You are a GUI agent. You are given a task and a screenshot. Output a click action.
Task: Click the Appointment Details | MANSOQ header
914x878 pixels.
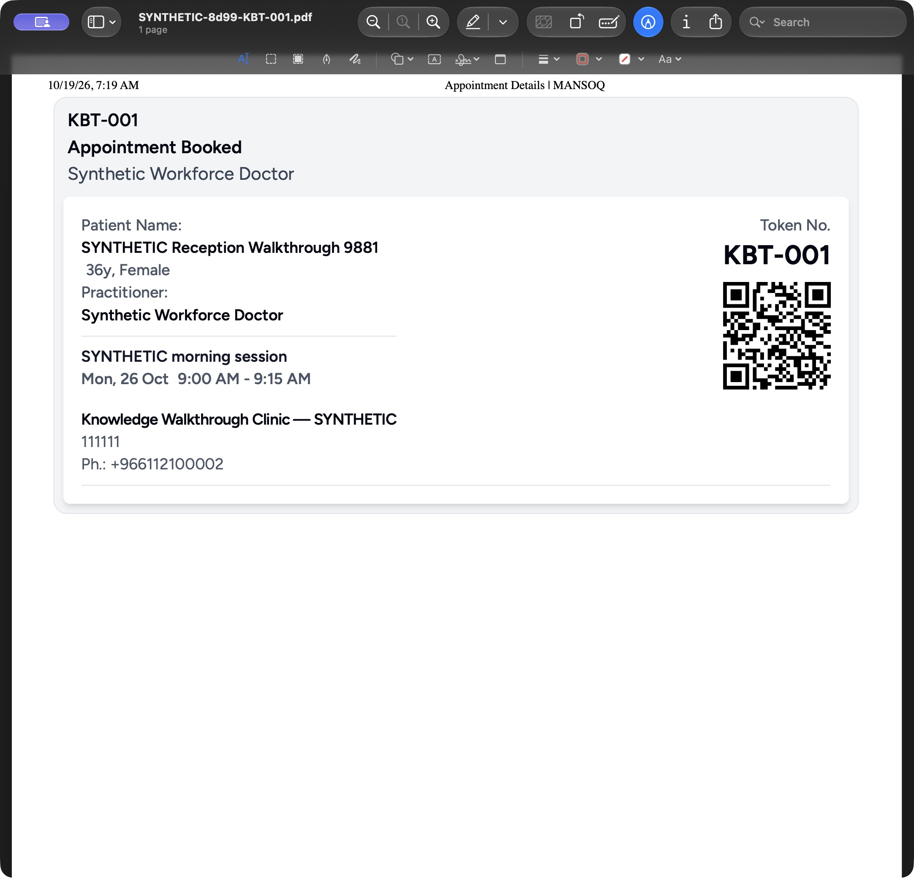point(525,85)
